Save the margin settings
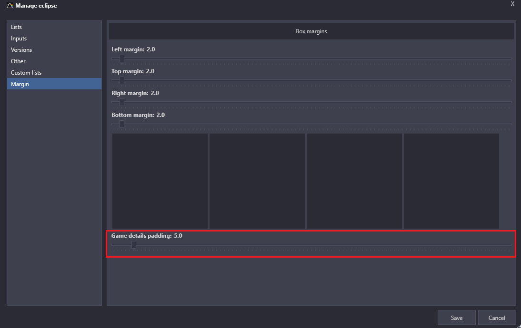 click(x=457, y=318)
